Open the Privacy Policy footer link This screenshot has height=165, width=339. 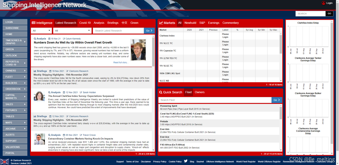pyautogui.click(x=160, y=162)
